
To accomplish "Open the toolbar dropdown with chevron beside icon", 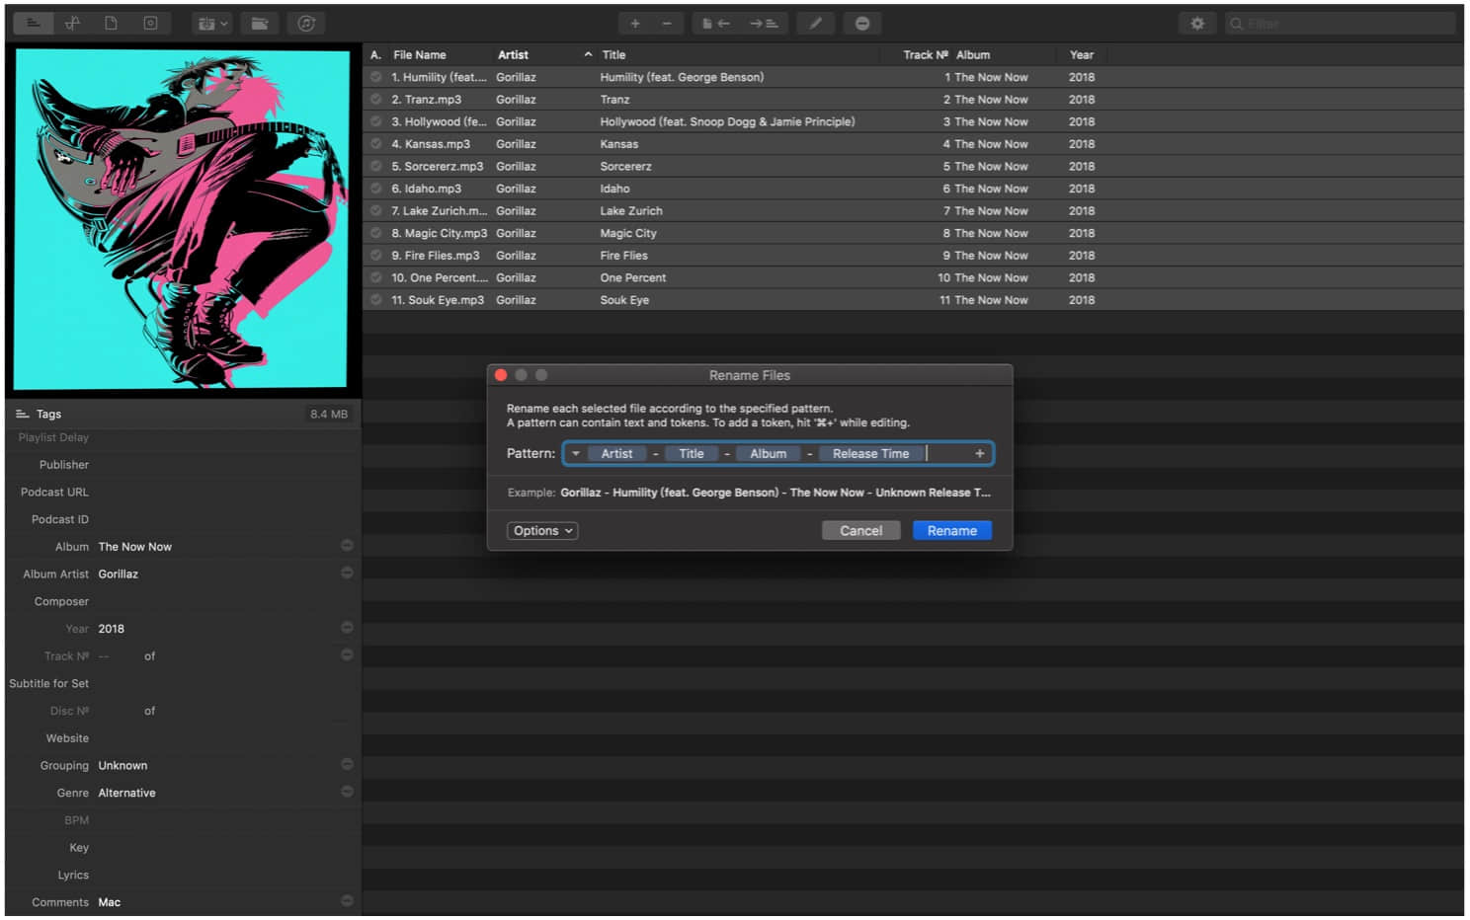I will coord(213,24).
